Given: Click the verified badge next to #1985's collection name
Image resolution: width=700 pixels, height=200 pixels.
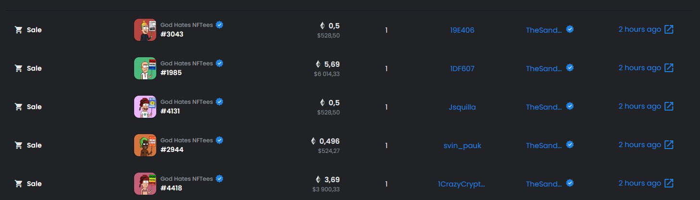Looking at the screenshot, I should tap(219, 63).
